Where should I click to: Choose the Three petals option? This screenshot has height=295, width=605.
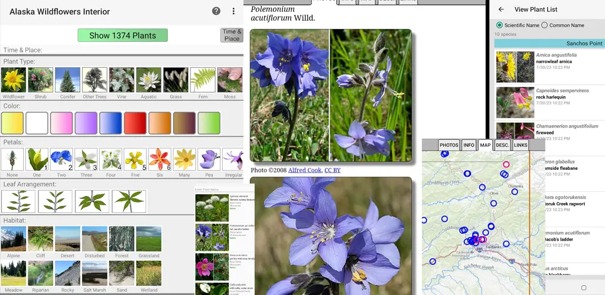[86, 159]
